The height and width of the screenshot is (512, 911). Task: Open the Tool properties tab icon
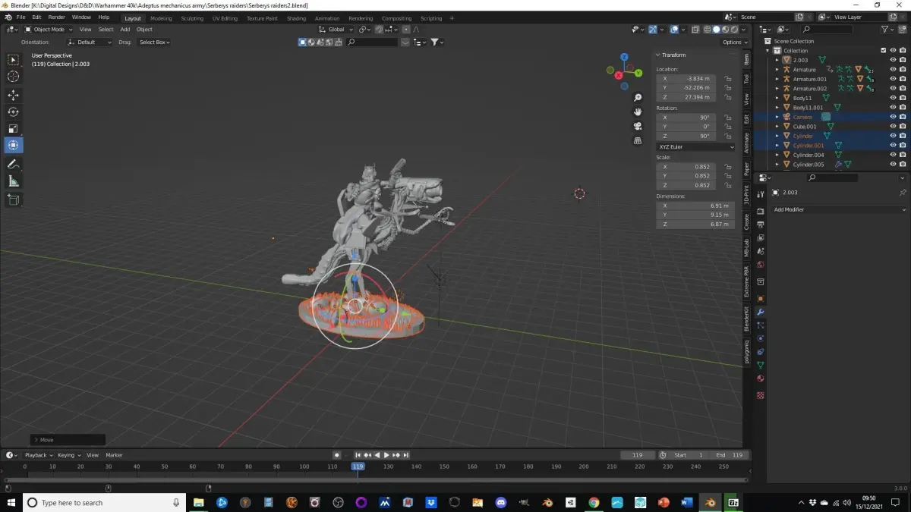point(761,194)
